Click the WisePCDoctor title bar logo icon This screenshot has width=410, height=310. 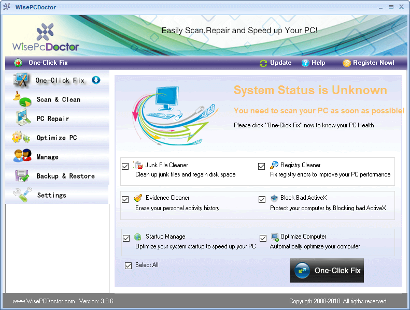pyautogui.click(x=7, y=7)
